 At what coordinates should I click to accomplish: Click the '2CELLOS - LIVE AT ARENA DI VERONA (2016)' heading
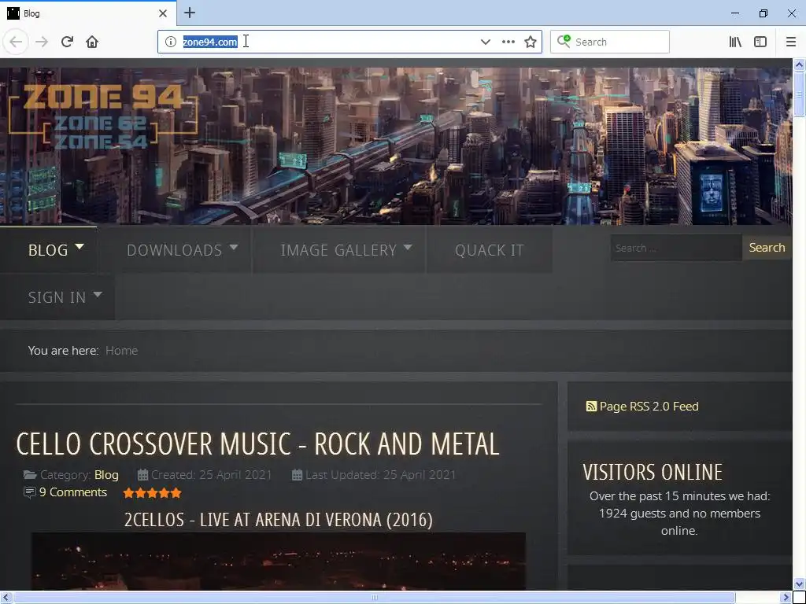point(279,520)
